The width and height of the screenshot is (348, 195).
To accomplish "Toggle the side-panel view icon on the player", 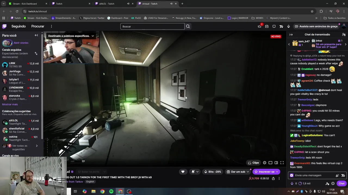I will click(276, 163).
